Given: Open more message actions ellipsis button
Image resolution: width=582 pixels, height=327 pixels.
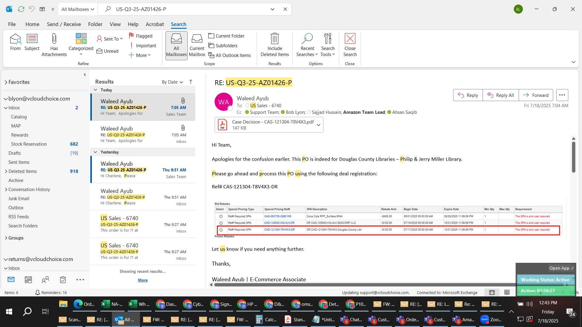Looking at the screenshot, I should coord(562,95).
